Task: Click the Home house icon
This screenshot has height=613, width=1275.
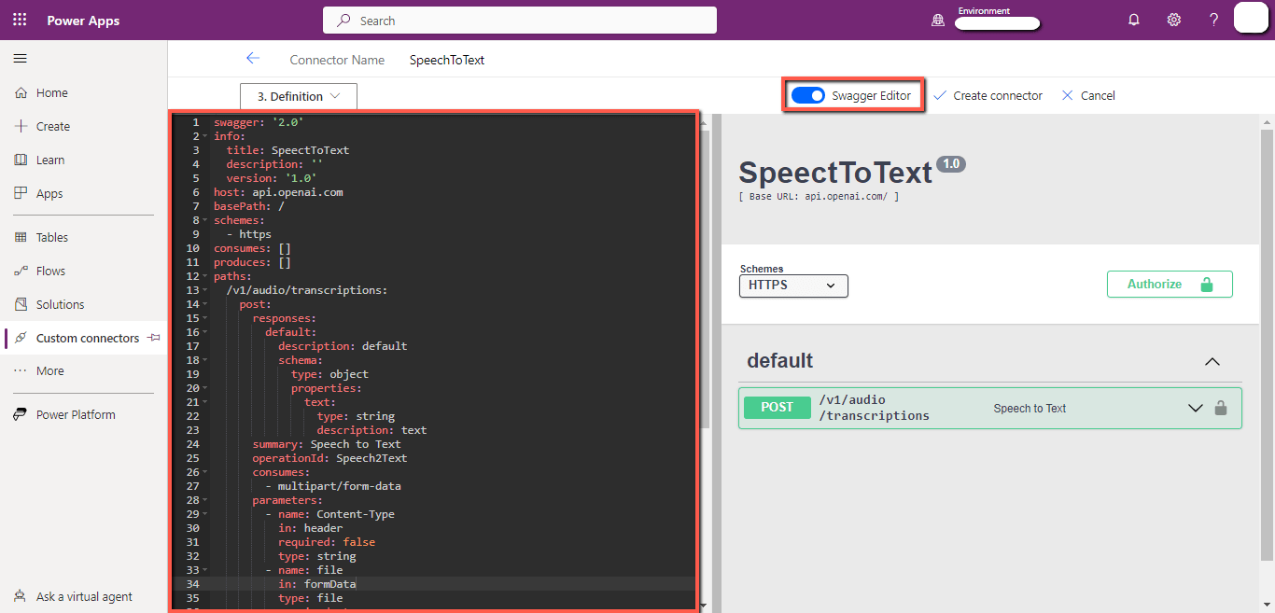Action: click(21, 92)
